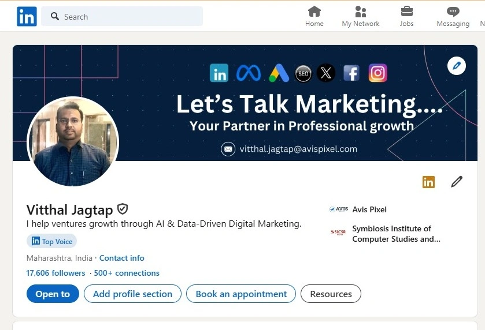Open the Avis Pixel company entry
The image size is (485, 330).
[x=369, y=209]
